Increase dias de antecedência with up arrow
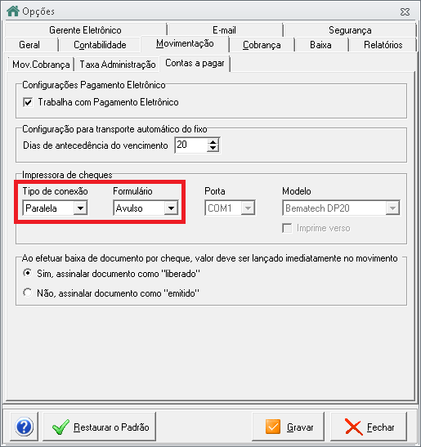 (x=213, y=142)
